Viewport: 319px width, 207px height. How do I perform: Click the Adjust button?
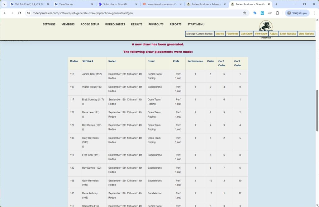point(274,34)
